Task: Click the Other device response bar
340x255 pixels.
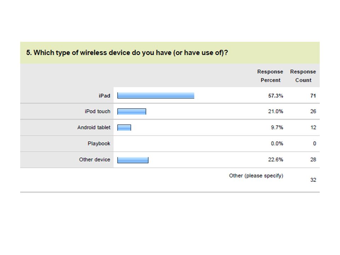Action: pyautogui.click(x=133, y=160)
